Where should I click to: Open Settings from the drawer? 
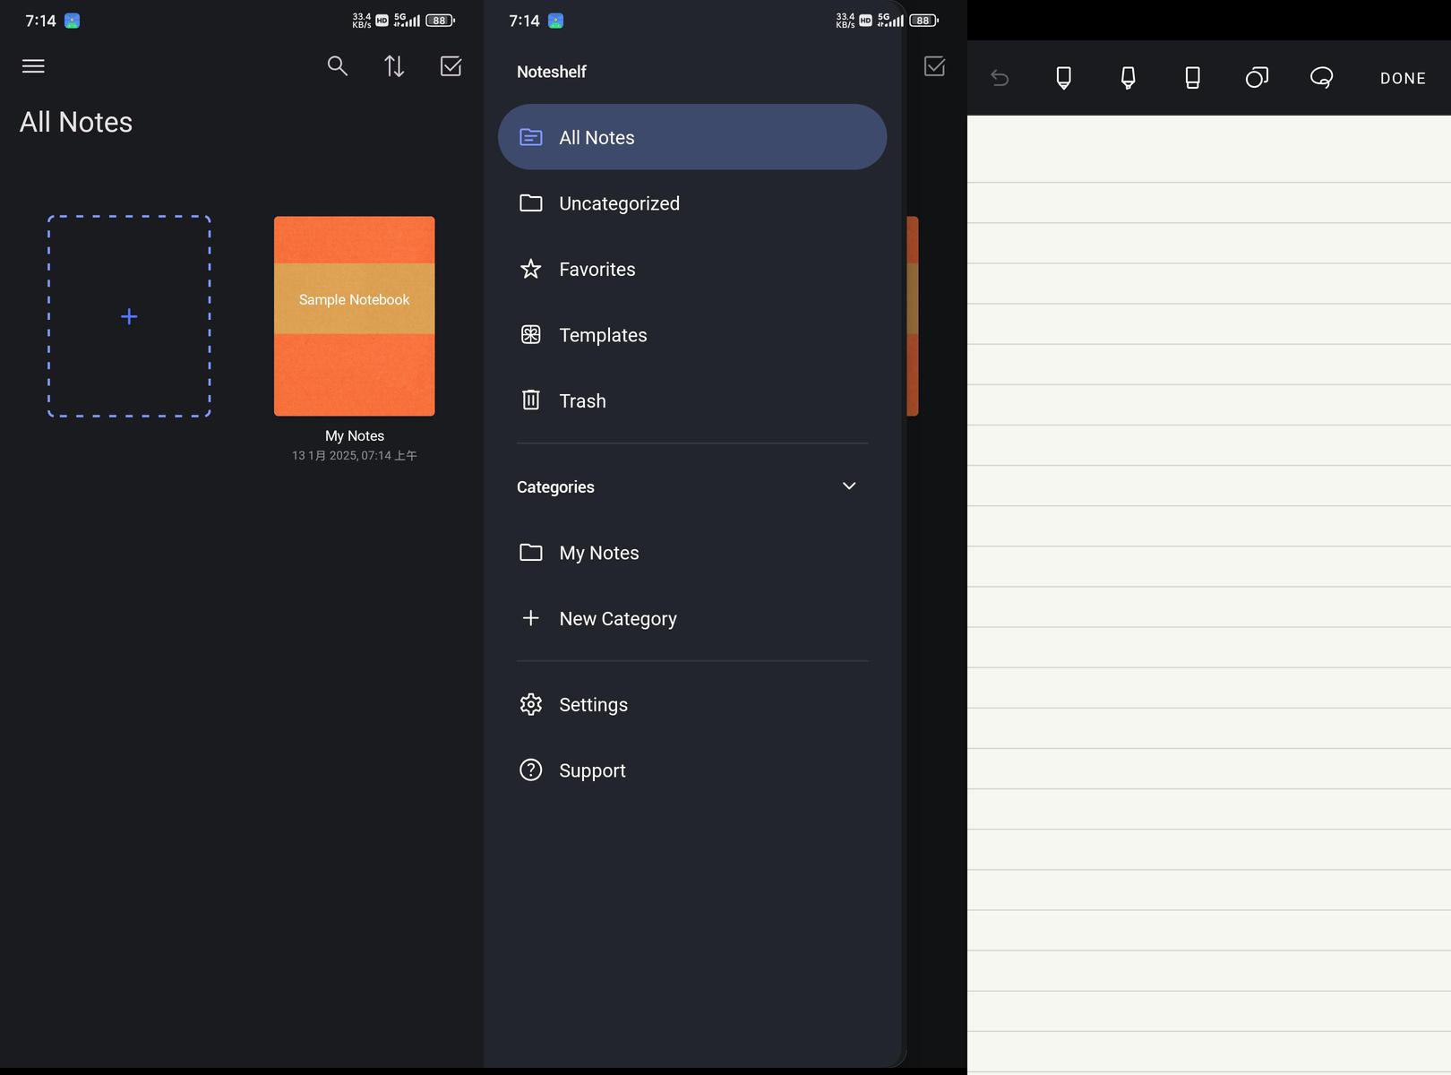coord(692,705)
